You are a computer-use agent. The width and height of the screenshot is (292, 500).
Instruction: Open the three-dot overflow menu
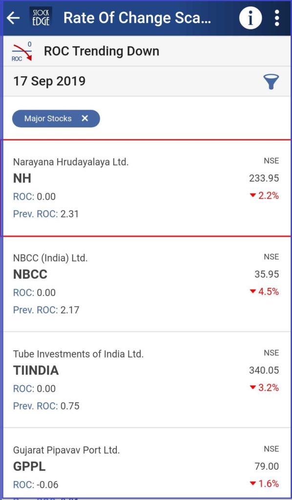pos(276,18)
